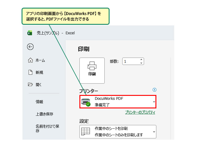Image resolution: width=197 pixels, height=147 pixels.
Task: Click the folder icon beside 開く
Action: pos(30,85)
